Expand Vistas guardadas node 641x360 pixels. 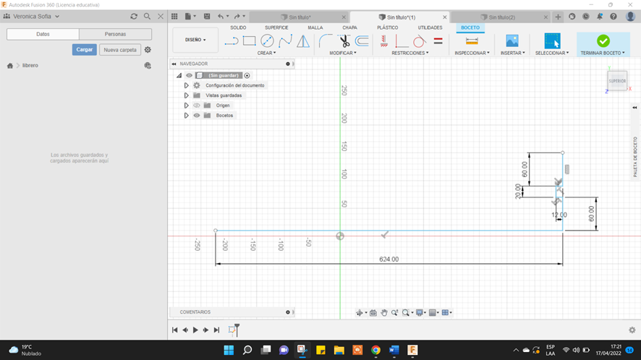click(186, 95)
